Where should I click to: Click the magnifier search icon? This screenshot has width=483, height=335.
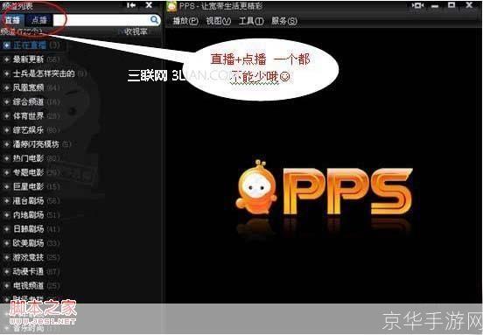coord(154,20)
